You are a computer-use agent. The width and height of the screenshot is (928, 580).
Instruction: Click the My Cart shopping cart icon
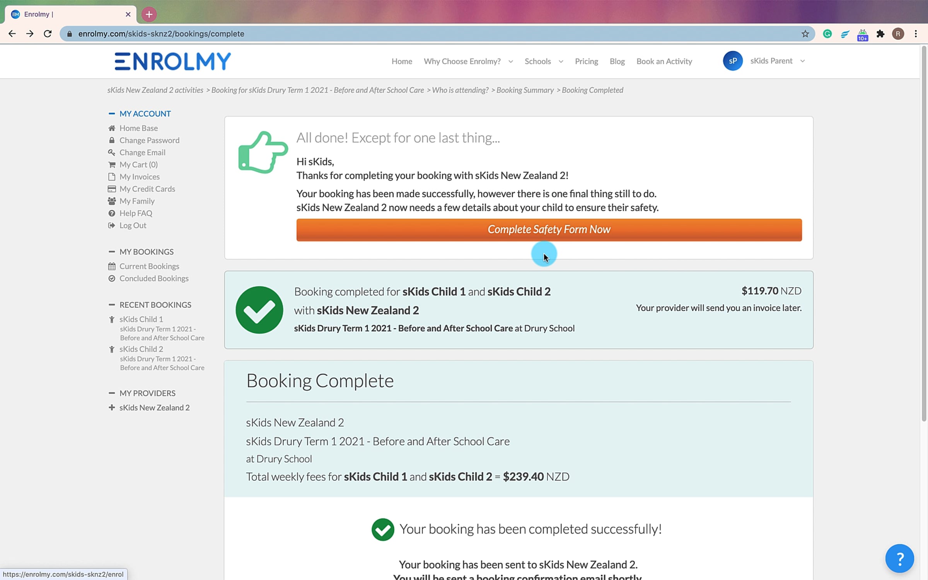coord(112,164)
